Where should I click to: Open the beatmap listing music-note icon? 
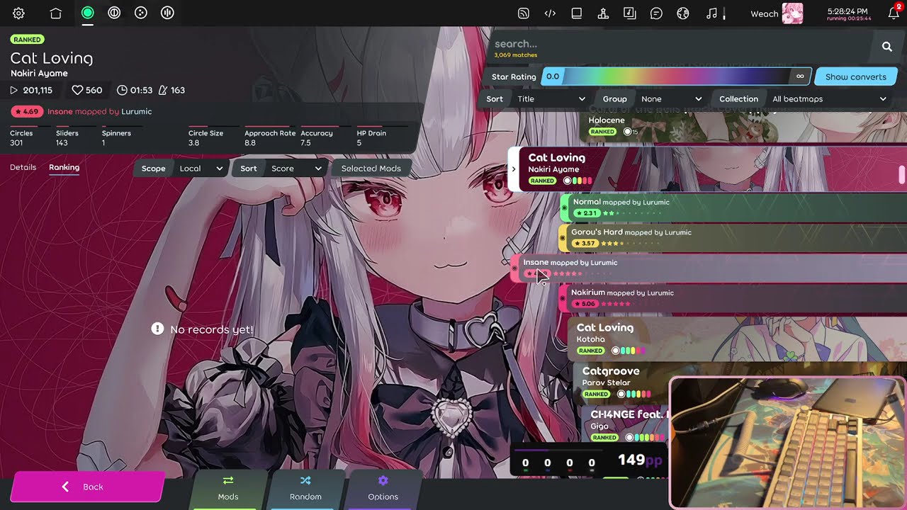tap(630, 13)
